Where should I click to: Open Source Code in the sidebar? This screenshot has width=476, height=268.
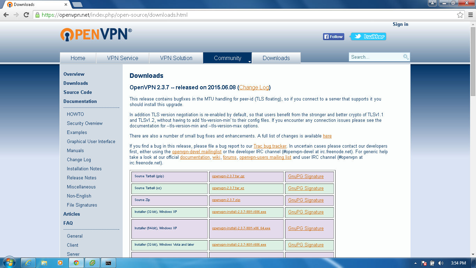click(78, 92)
